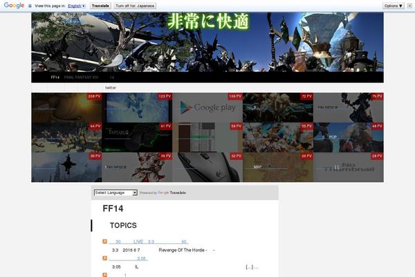Open the Options menu
This screenshot has height=277, width=415.
pos(394,6)
